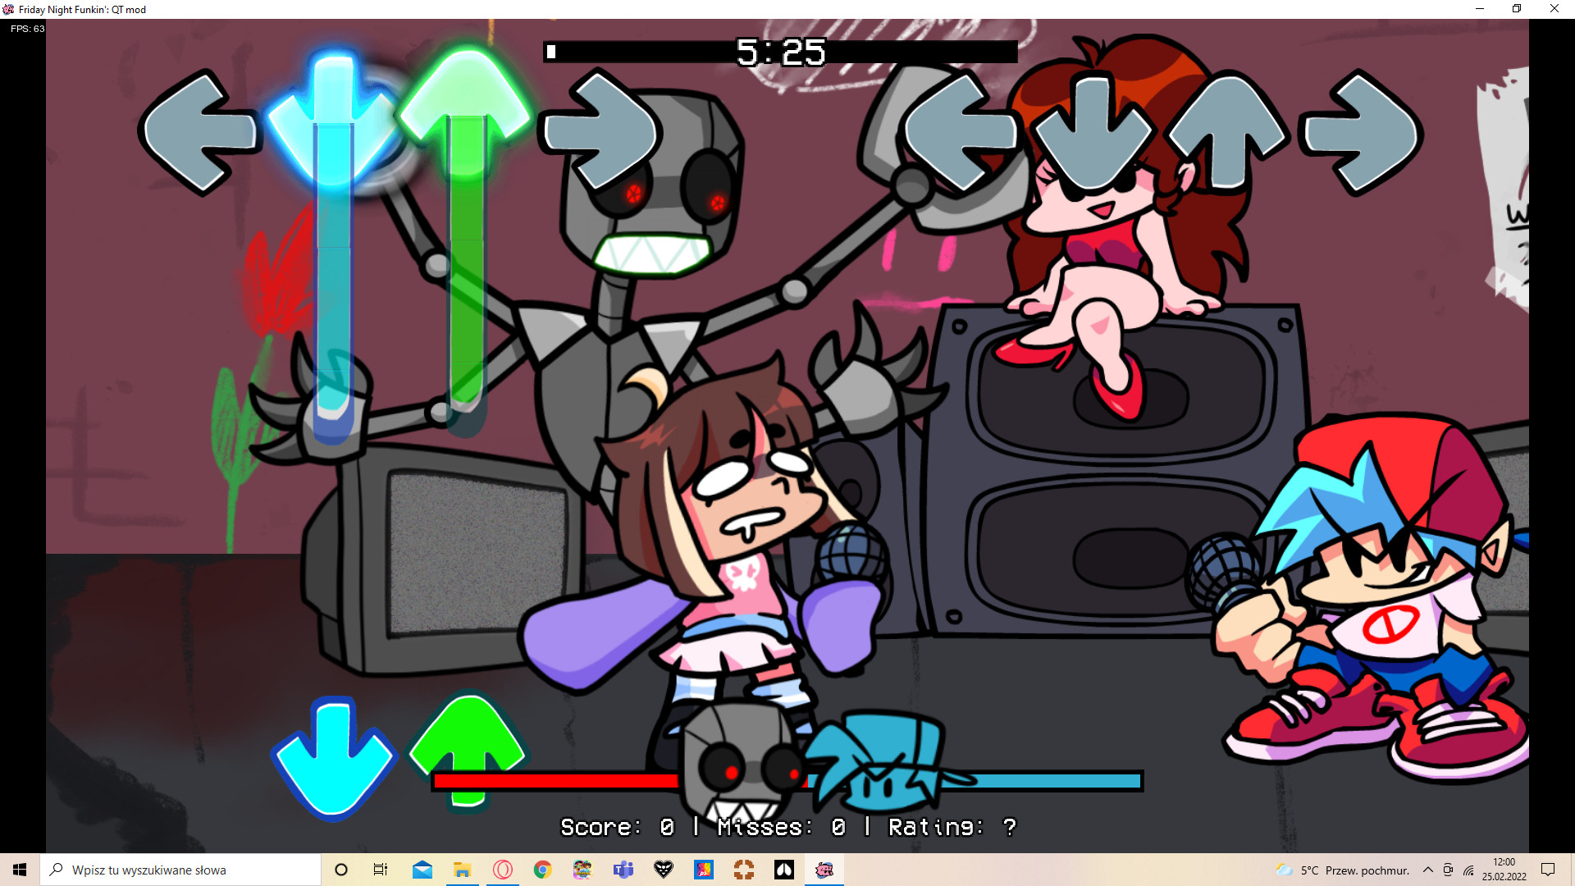Open Microsoft Teams from the taskbar
Viewport: 1575px width, 886px height.
pyautogui.click(x=623, y=870)
